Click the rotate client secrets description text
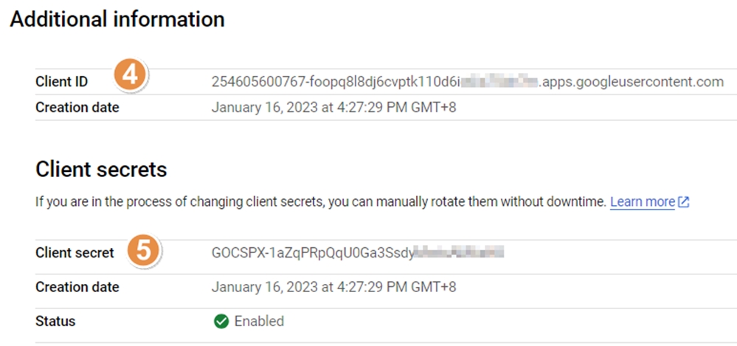Image resolution: width=737 pixels, height=346 pixels. (320, 202)
